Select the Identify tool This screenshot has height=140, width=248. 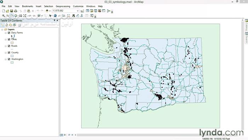[55, 16]
